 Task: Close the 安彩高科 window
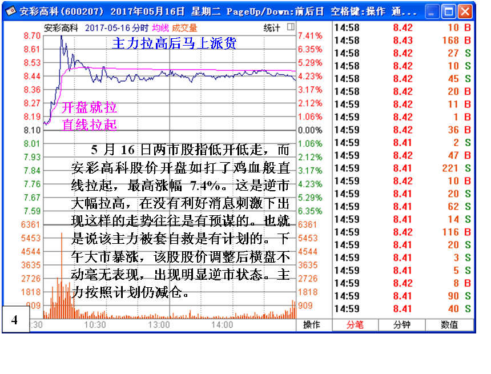coord(465,11)
